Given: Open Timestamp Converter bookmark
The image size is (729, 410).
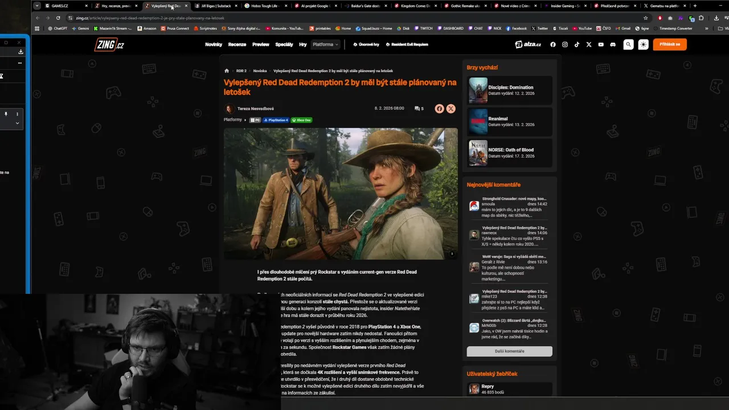Looking at the screenshot, I should click(x=673, y=28).
